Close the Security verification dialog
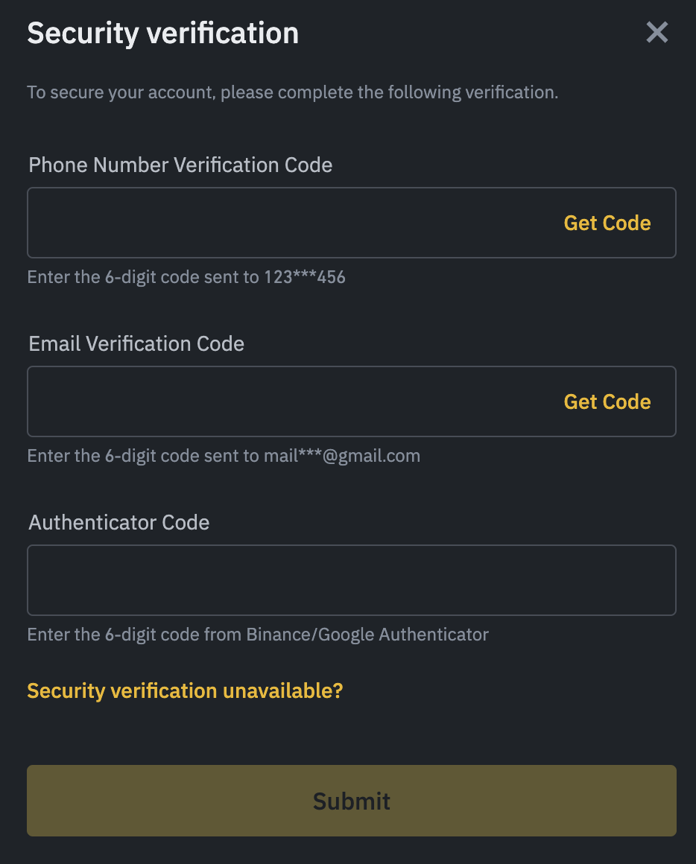The image size is (696, 864). [x=657, y=33]
